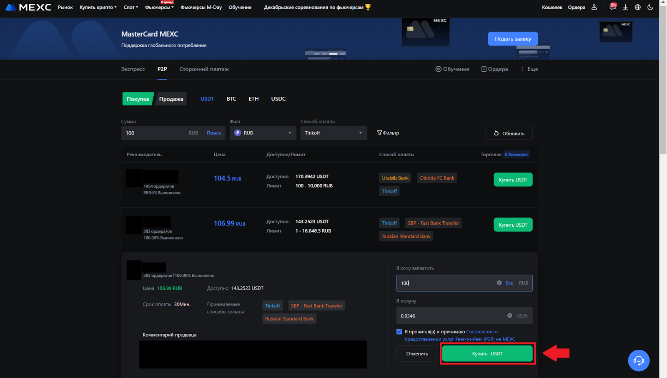667x378 pixels.
Task: Click the 104.5 RUB price
Action: click(228, 178)
